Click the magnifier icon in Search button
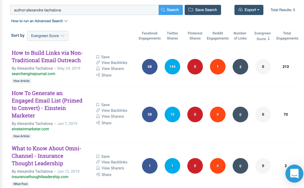The height and width of the screenshot is (188, 304). click(x=163, y=10)
